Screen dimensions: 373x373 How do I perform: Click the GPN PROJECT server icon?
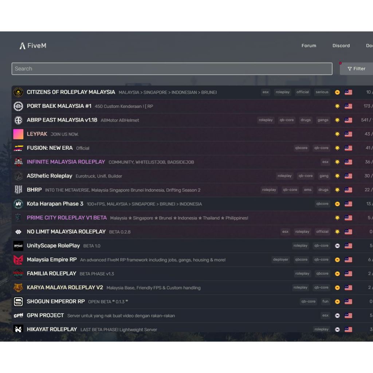(x=18, y=315)
